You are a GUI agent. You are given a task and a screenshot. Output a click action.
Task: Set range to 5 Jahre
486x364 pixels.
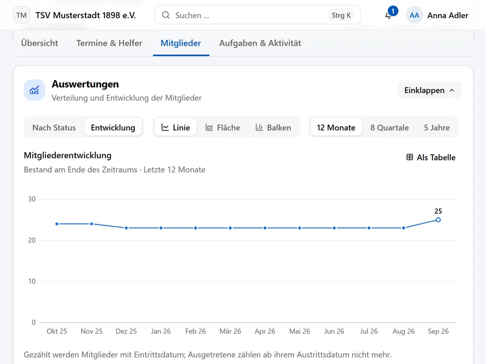point(437,127)
